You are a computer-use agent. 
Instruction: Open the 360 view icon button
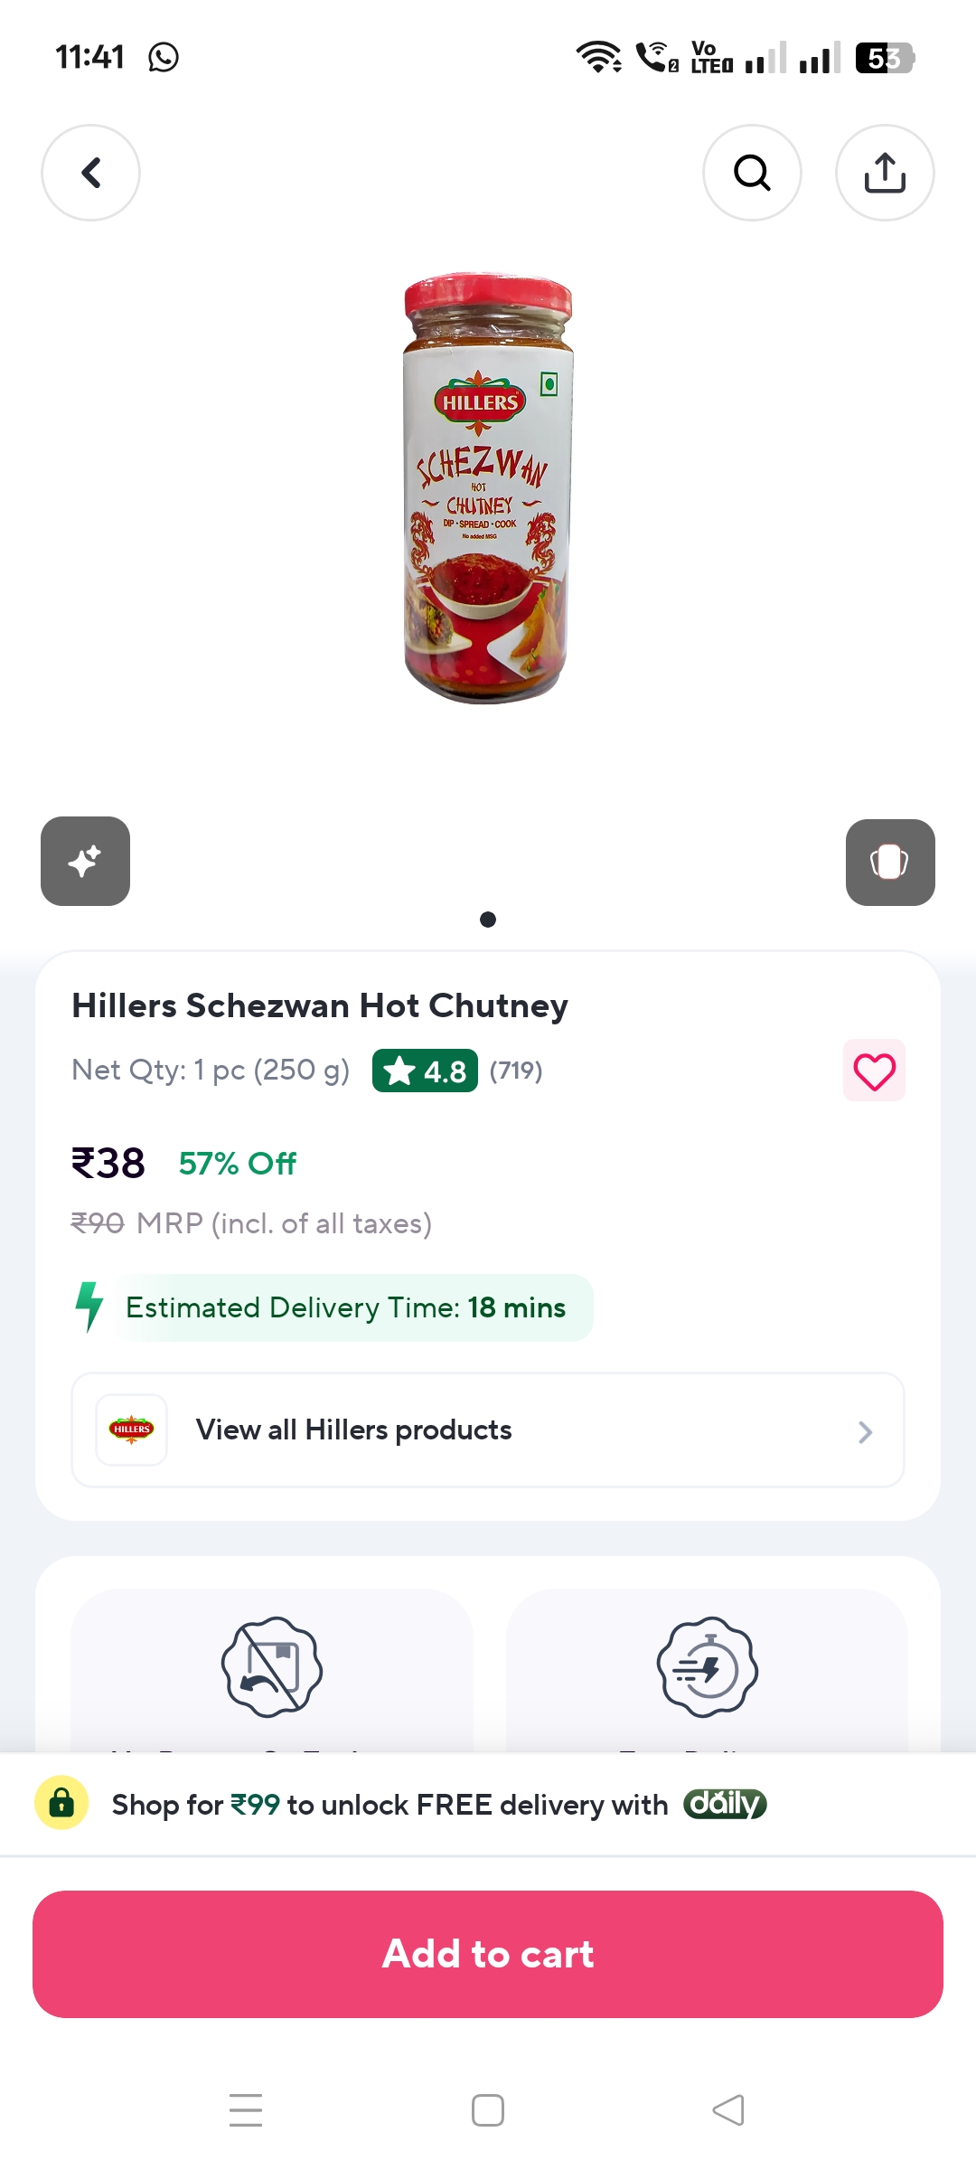pyautogui.click(x=890, y=862)
